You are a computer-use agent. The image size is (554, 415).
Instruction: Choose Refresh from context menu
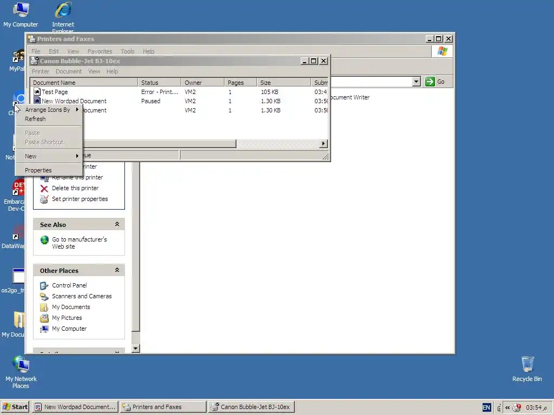(x=49, y=119)
